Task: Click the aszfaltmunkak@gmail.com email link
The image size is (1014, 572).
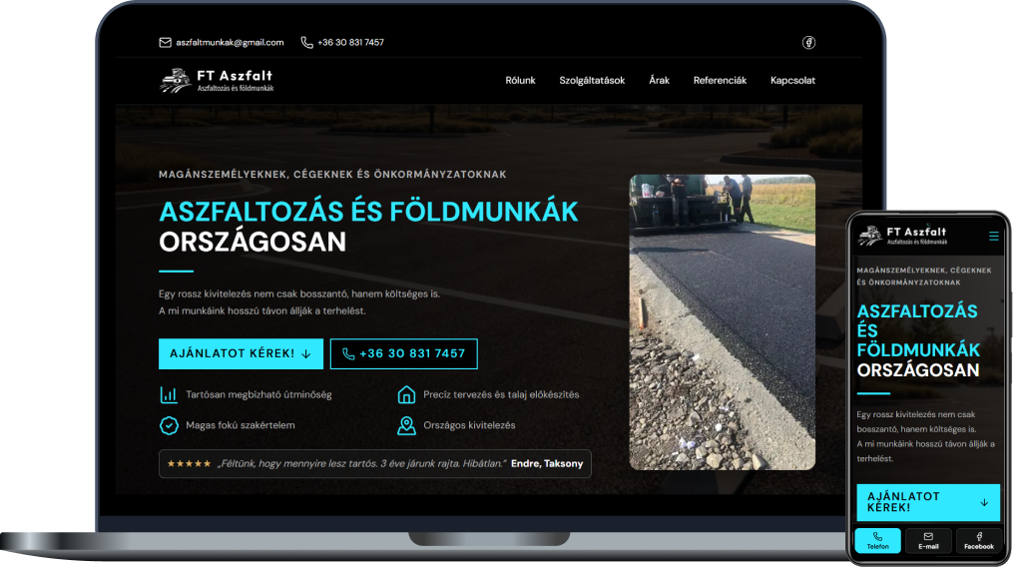Action: click(x=230, y=43)
